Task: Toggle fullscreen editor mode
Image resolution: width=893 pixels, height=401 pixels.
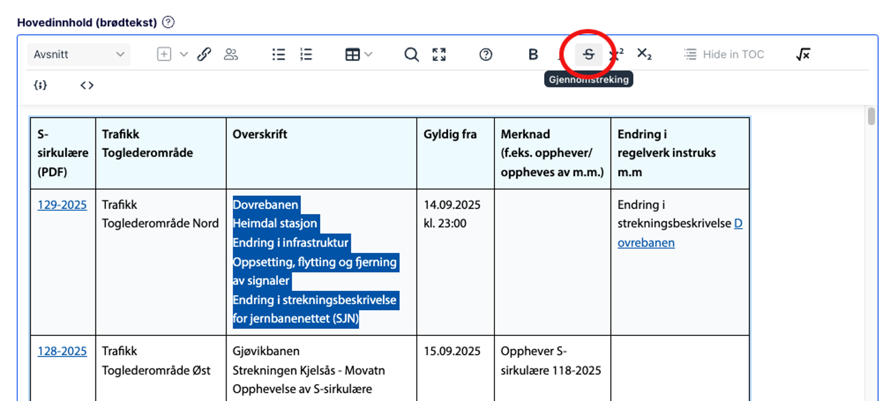Action: click(439, 55)
